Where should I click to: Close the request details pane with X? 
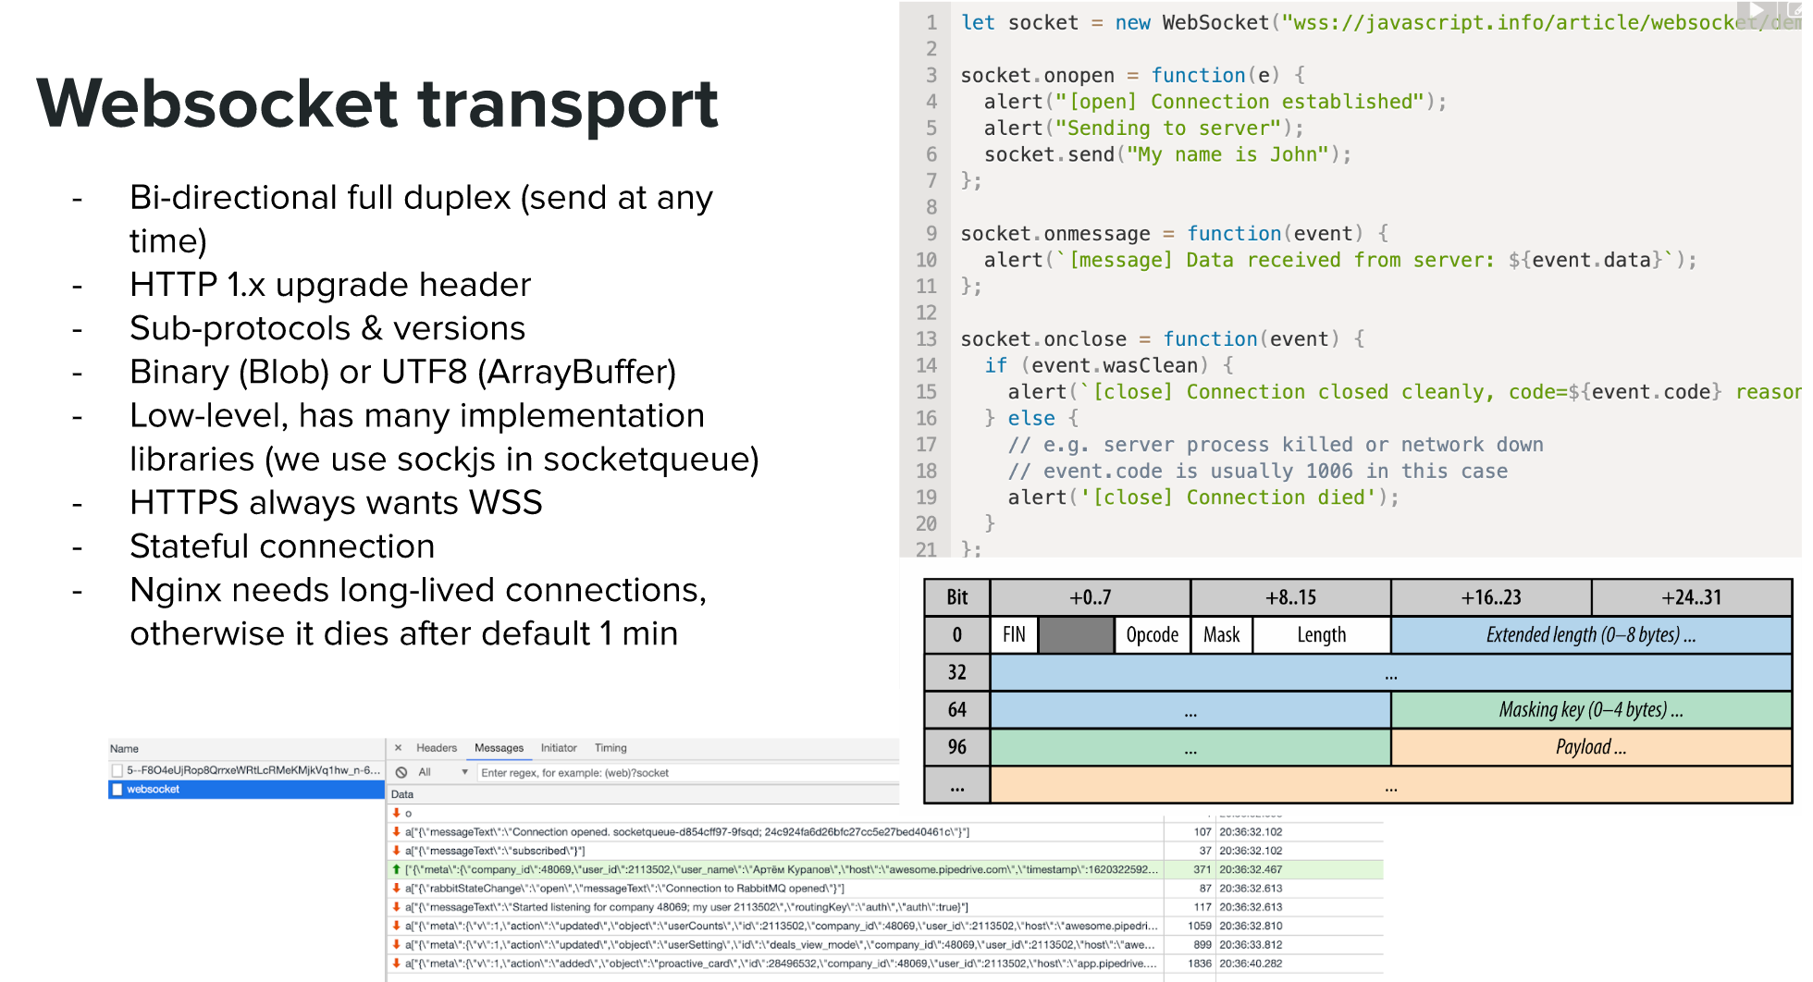pyautogui.click(x=398, y=748)
